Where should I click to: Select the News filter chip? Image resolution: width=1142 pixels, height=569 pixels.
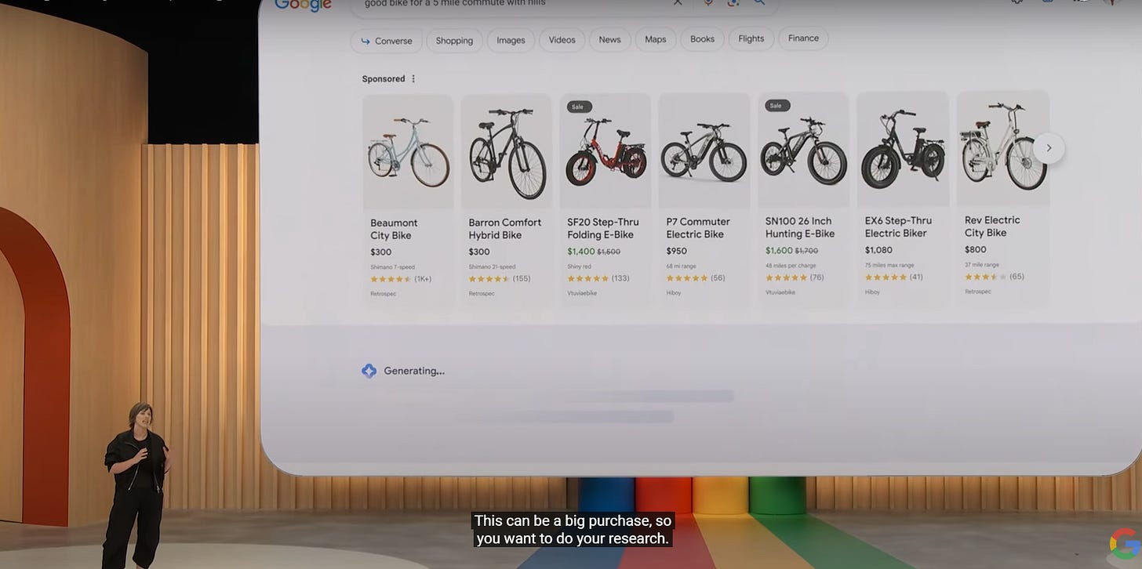[x=609, y=40]
